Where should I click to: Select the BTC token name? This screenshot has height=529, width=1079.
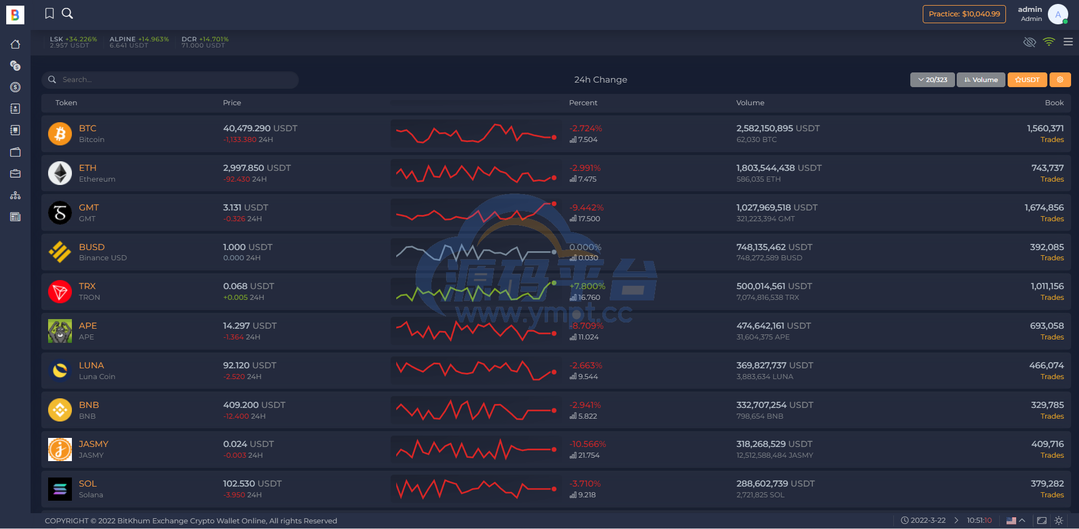point(88,128)
